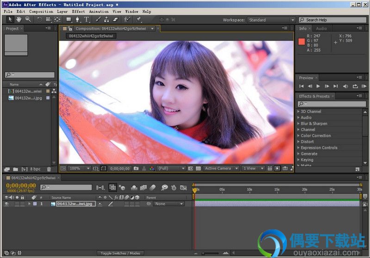This screenshot has height=258, width=370.
Task: Select the Rotation tool
Action: (39, 19)
